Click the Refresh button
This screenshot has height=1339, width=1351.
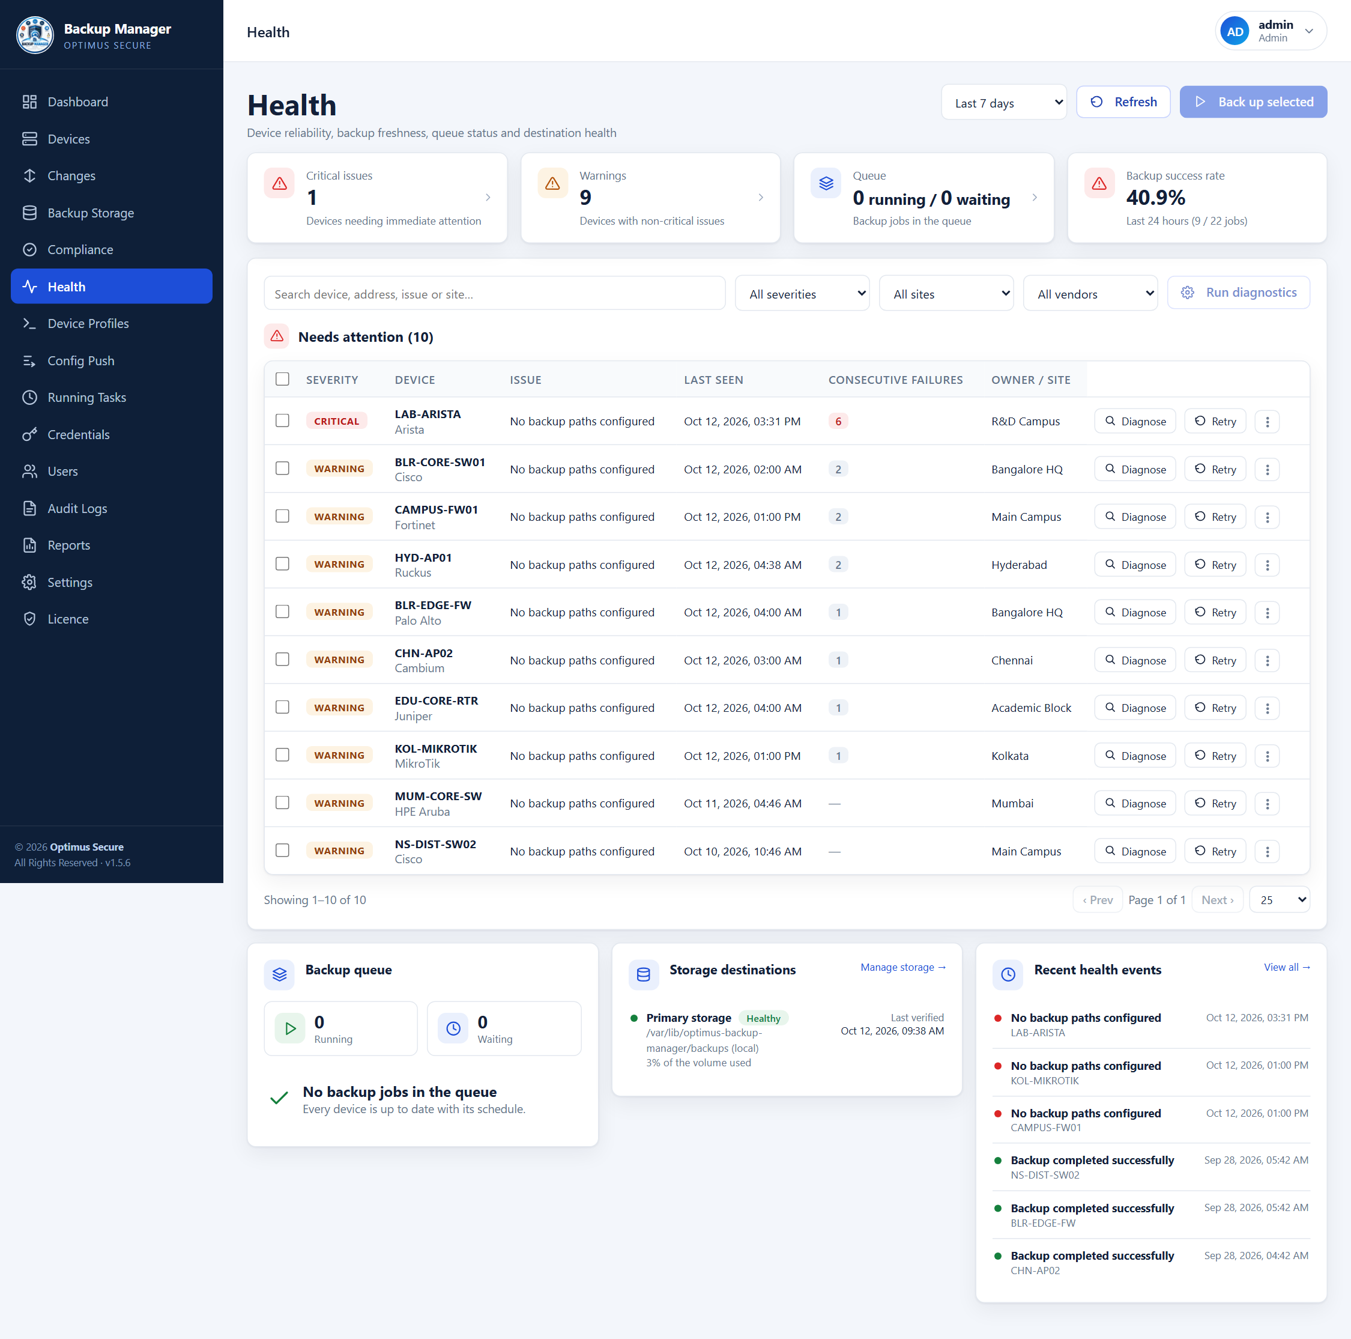click(x=1123, y=102)
